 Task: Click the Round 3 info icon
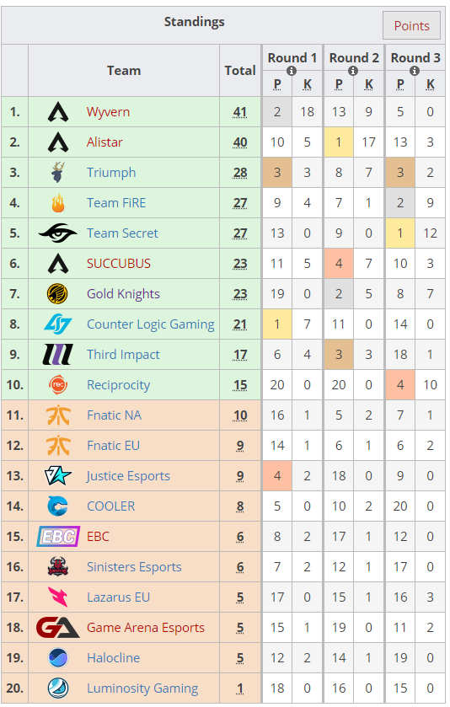(415, 71)
